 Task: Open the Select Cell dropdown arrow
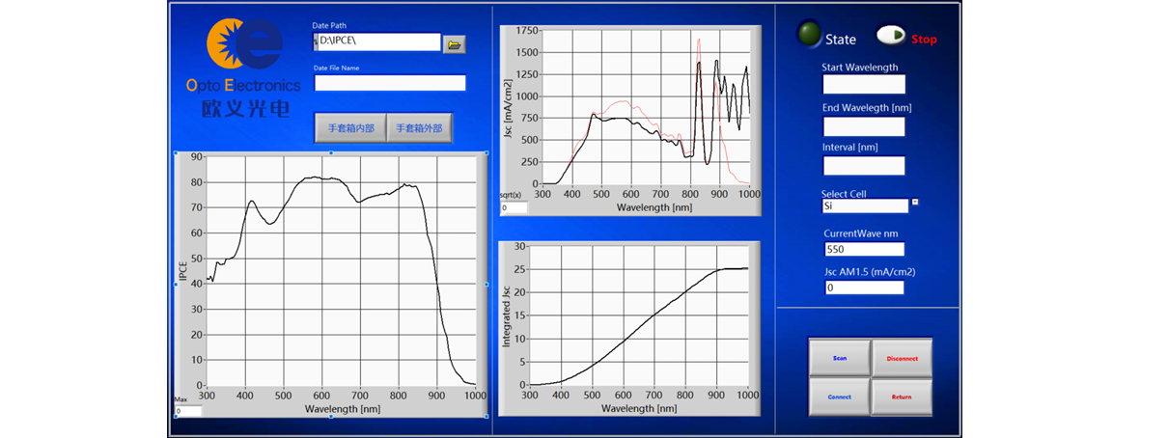coord(915,202)
